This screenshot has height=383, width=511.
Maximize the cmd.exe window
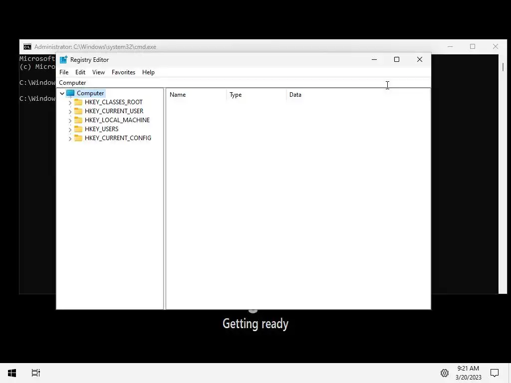click(473, 46)
